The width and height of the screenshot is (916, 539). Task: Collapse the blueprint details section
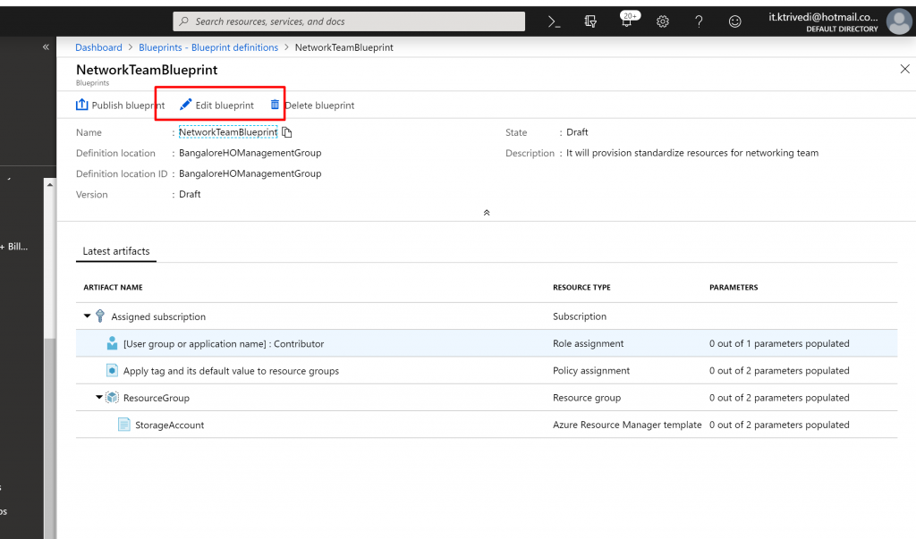(x=486, y=213)
